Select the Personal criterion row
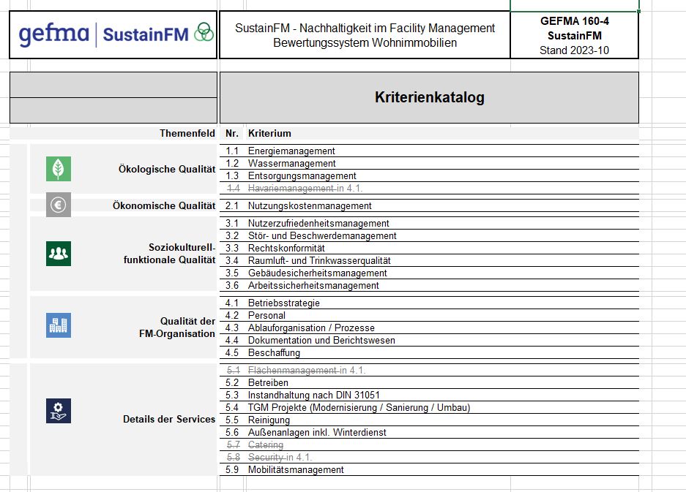 [x=429, y=315]
